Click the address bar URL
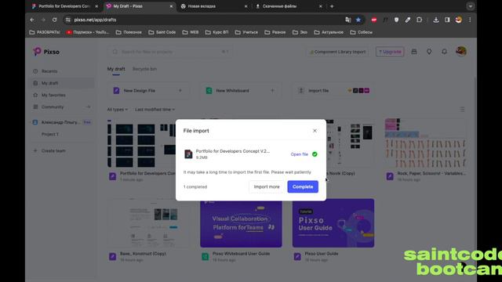This screenshot has width=502, height=282. (95, 20)
